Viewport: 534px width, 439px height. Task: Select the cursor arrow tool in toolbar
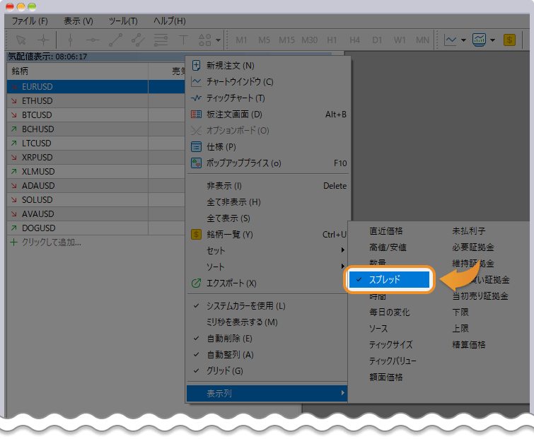click(21, 40)
